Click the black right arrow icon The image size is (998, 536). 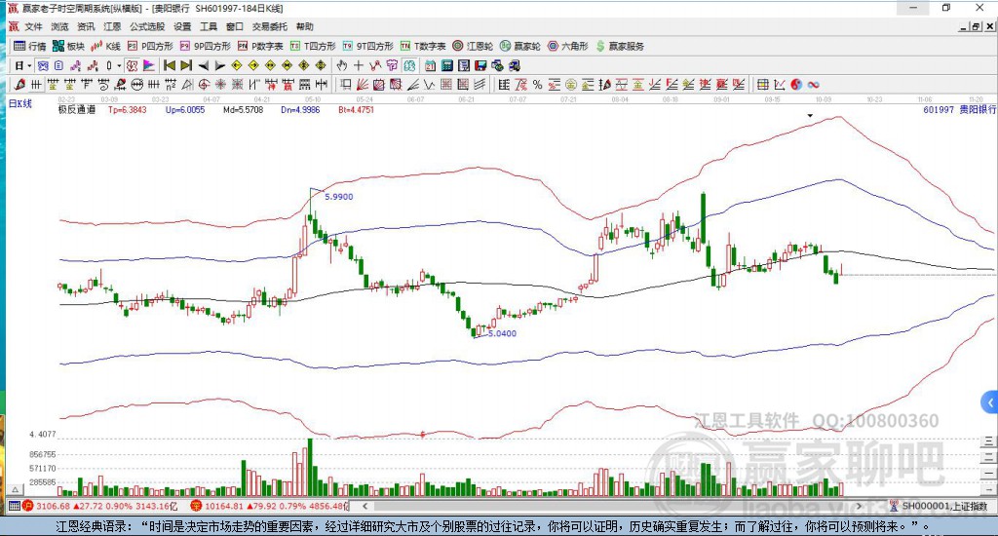tap(219, 65)
